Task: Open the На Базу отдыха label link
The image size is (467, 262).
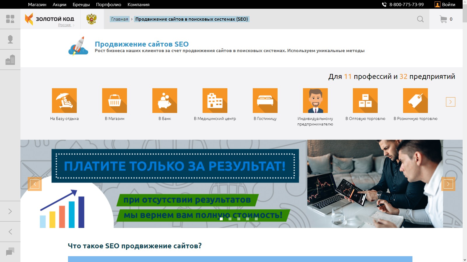Action: coord(64,118)
